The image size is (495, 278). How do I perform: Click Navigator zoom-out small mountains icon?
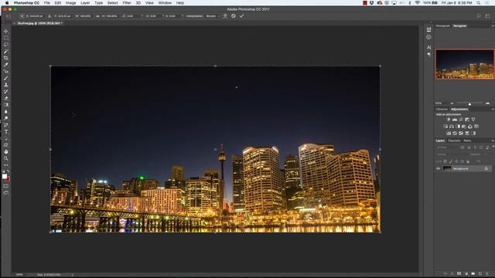[x=452, y=103]
